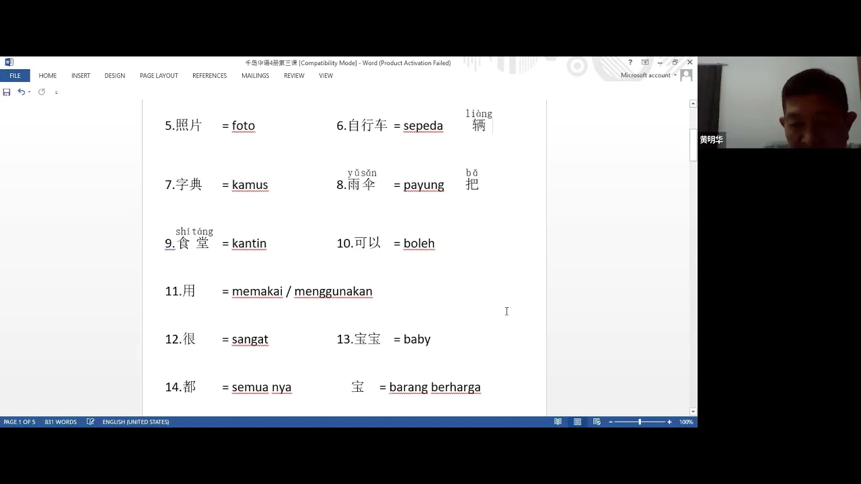
Task: Switch to the DESIGN ribbon tab
Action: pos(115,76)
